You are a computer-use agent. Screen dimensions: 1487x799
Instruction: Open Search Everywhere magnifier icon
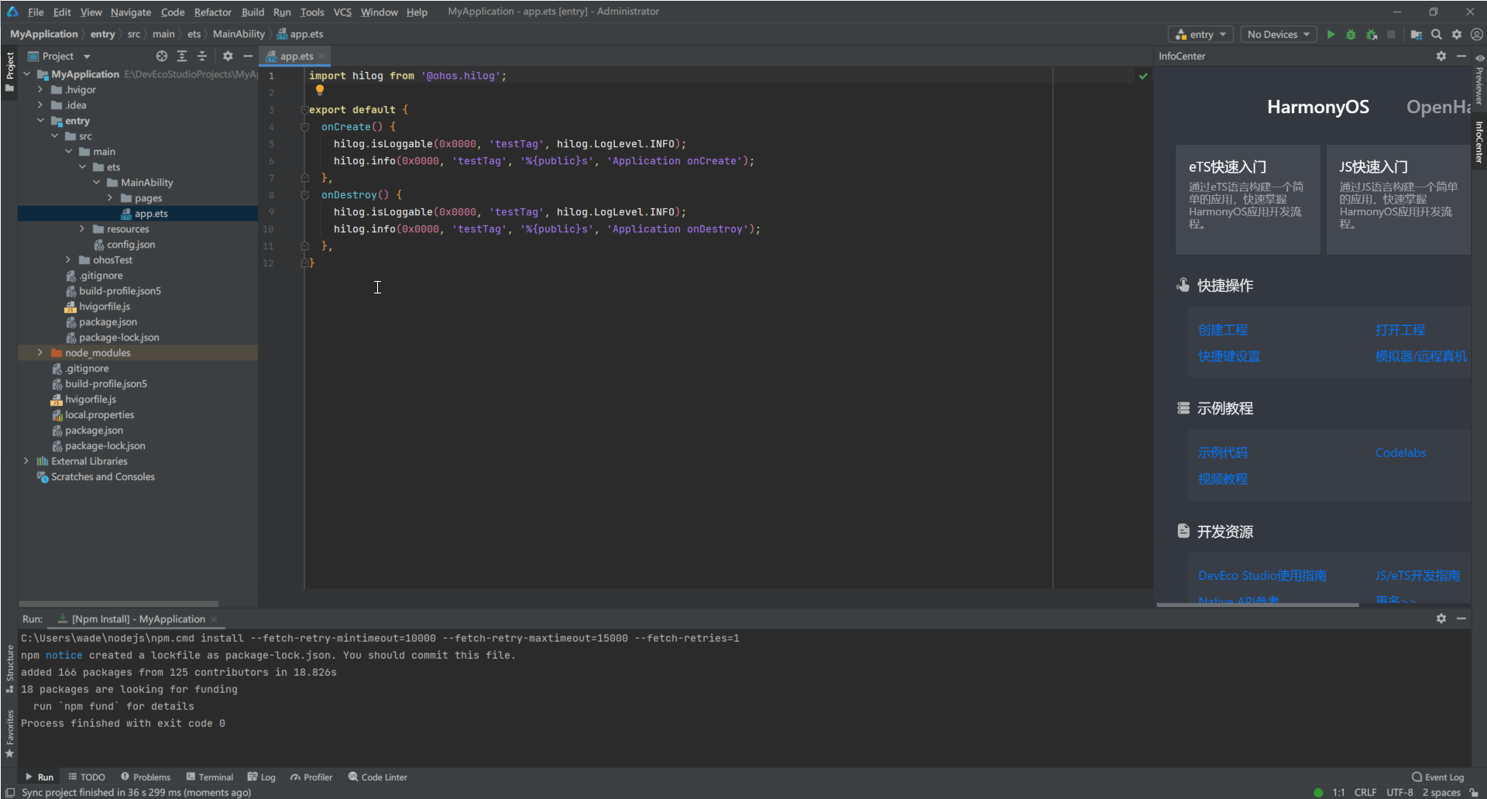pyautogui.click(x=1437, y=34)
